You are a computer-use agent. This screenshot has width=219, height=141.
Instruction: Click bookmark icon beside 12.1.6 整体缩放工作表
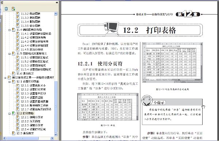coord(18,105)
